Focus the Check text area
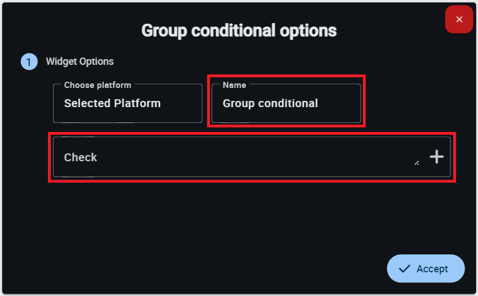This screenshot has width=478, height=296. 237,157
